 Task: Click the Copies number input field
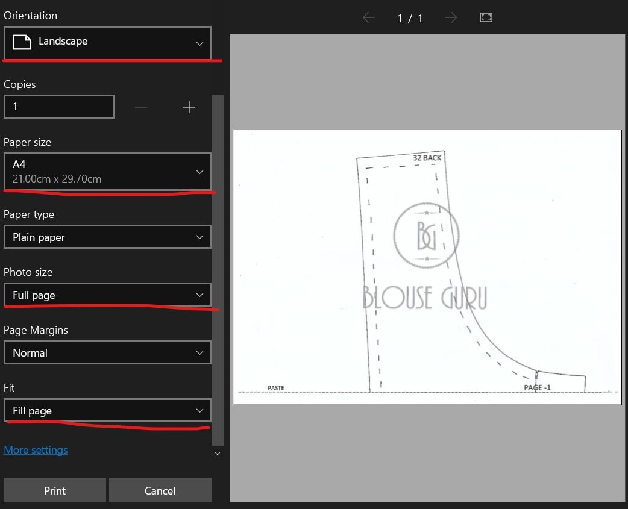tap(59, 107)
